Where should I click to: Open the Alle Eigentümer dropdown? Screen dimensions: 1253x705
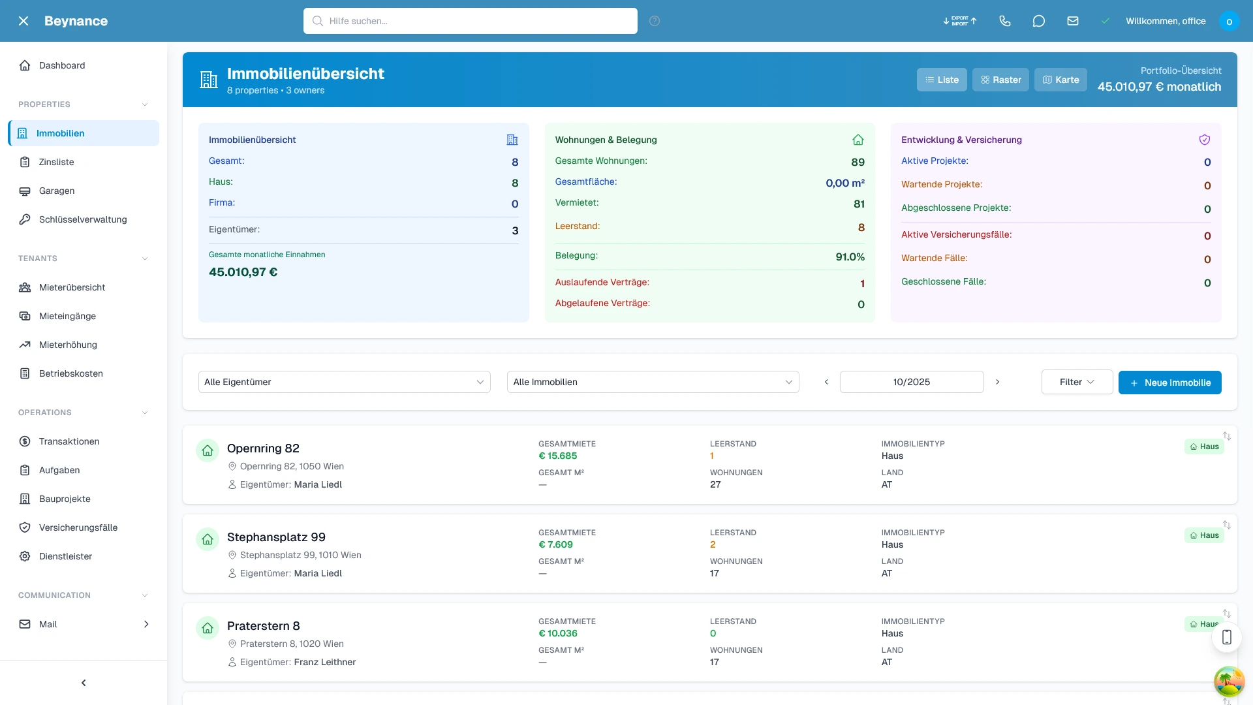point(344,382)
